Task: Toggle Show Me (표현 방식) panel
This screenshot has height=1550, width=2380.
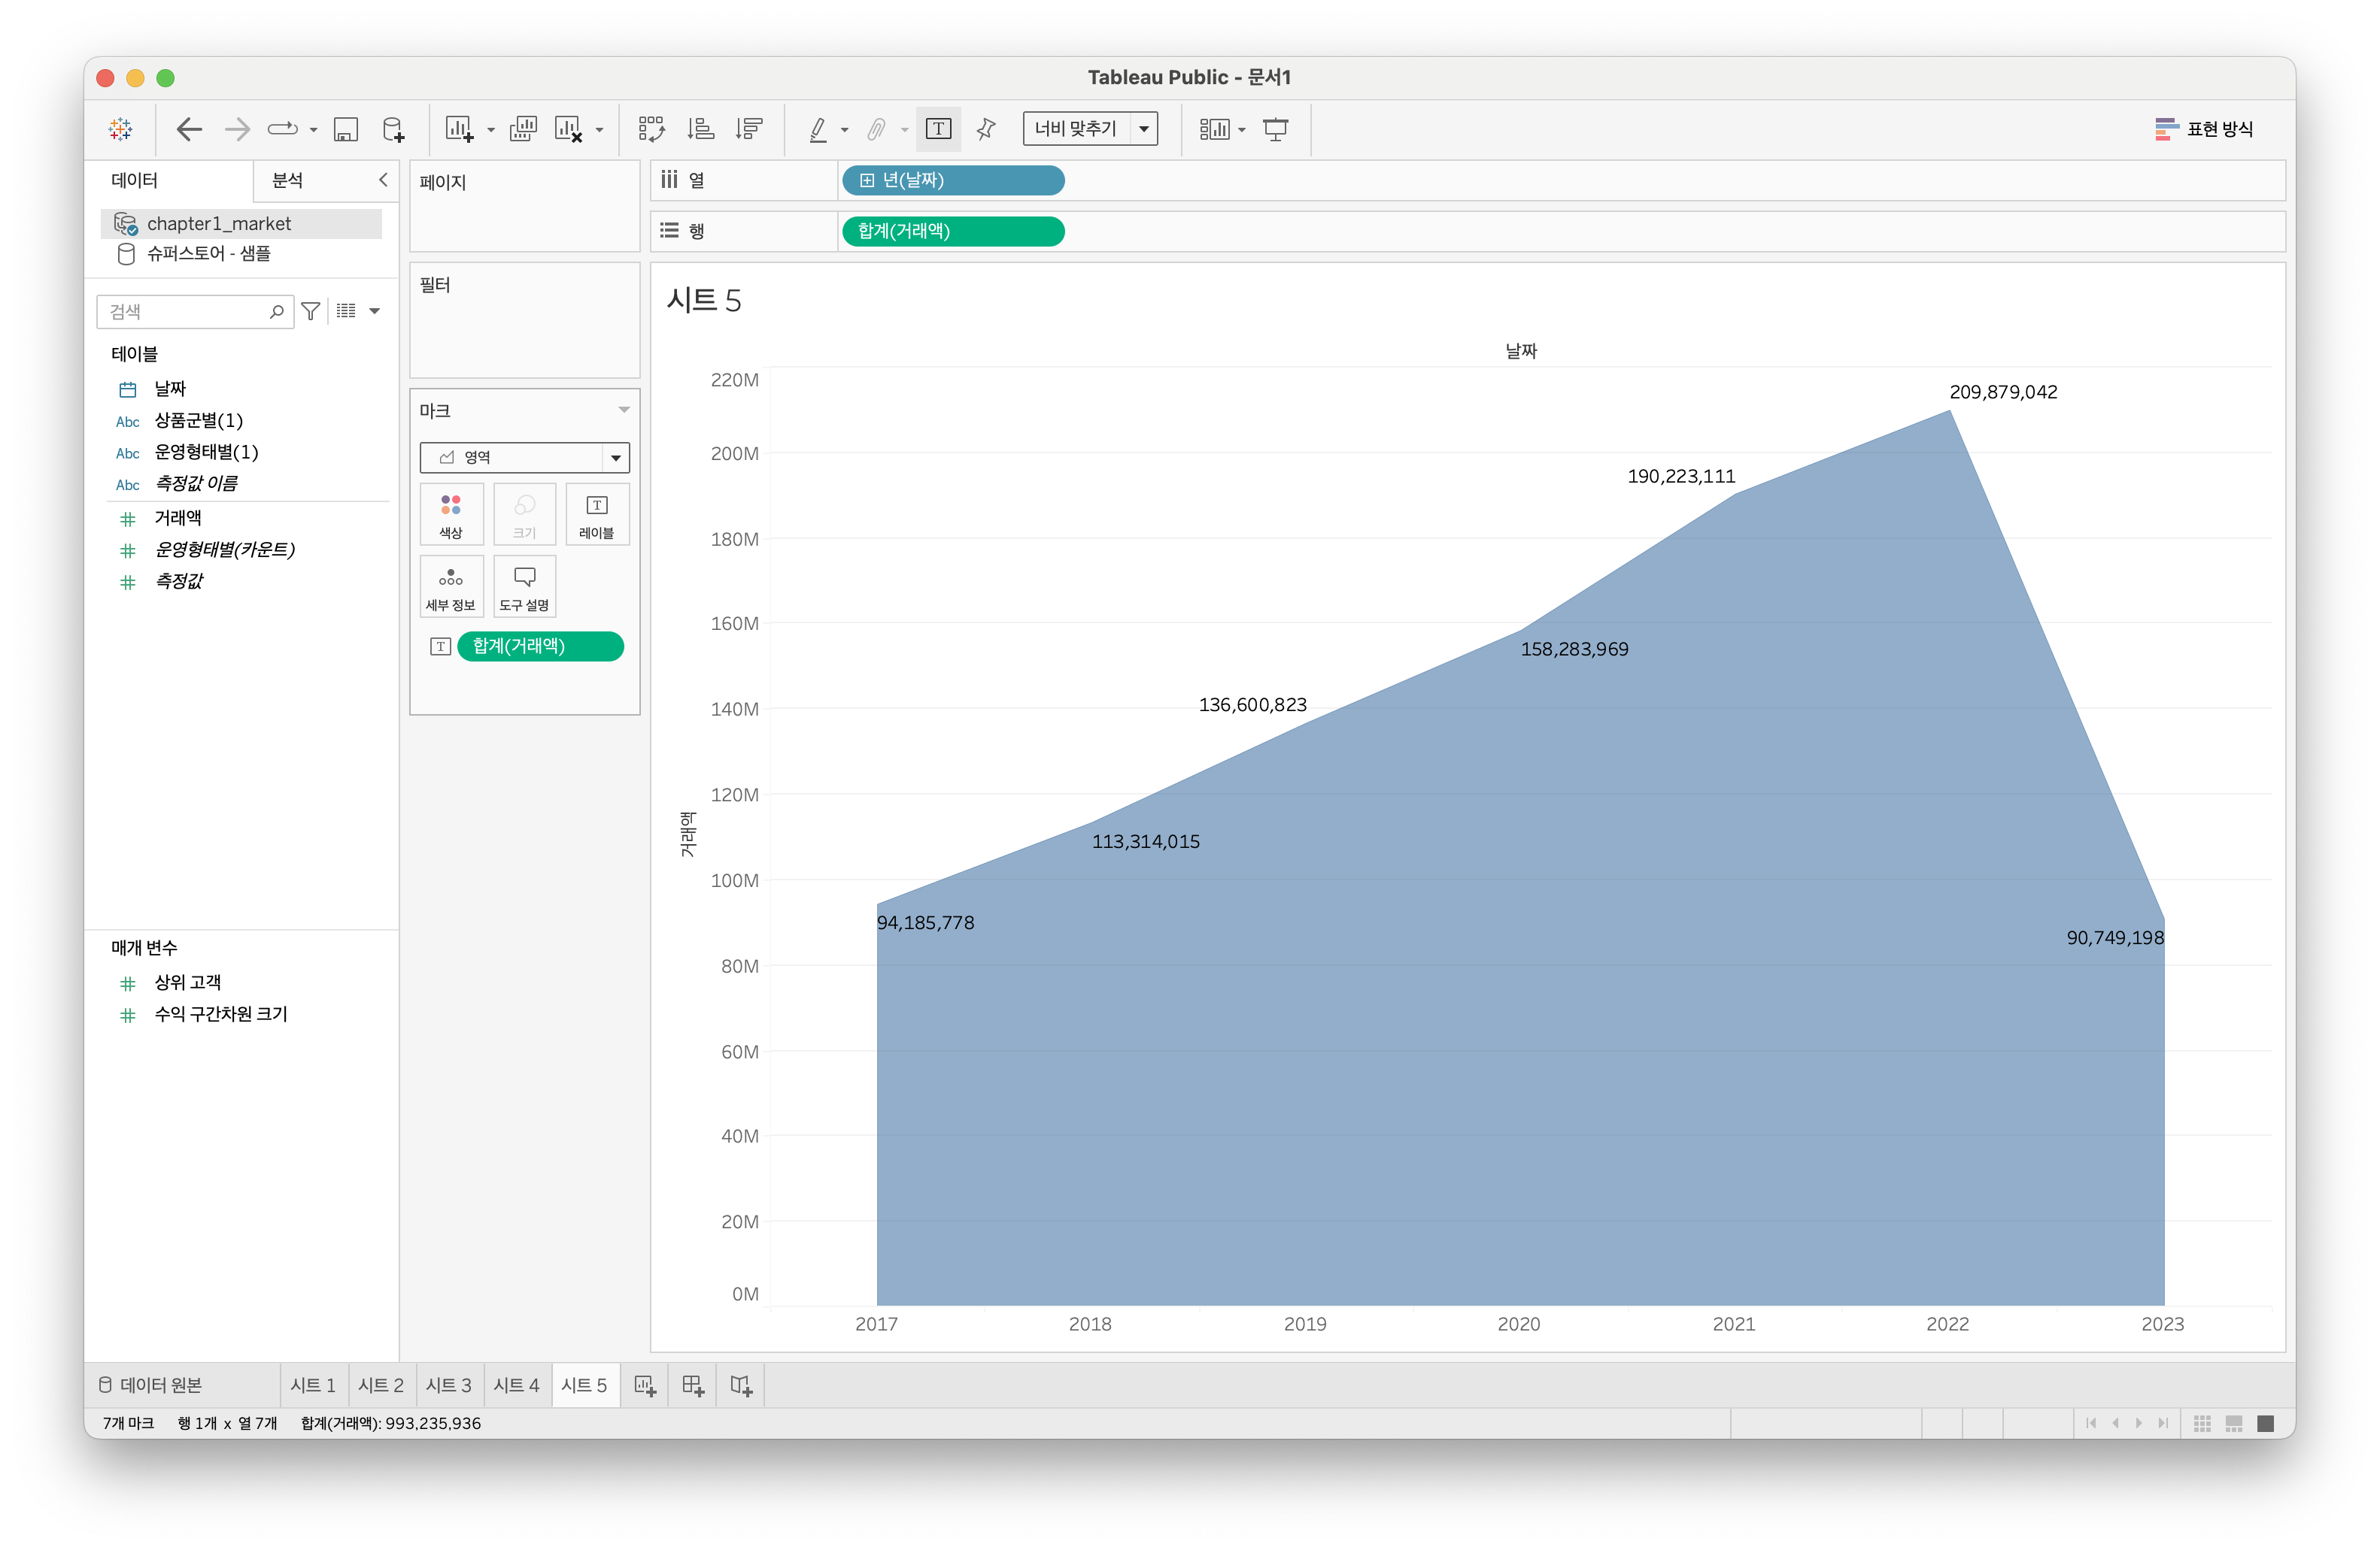Action: click(2204, 129)
